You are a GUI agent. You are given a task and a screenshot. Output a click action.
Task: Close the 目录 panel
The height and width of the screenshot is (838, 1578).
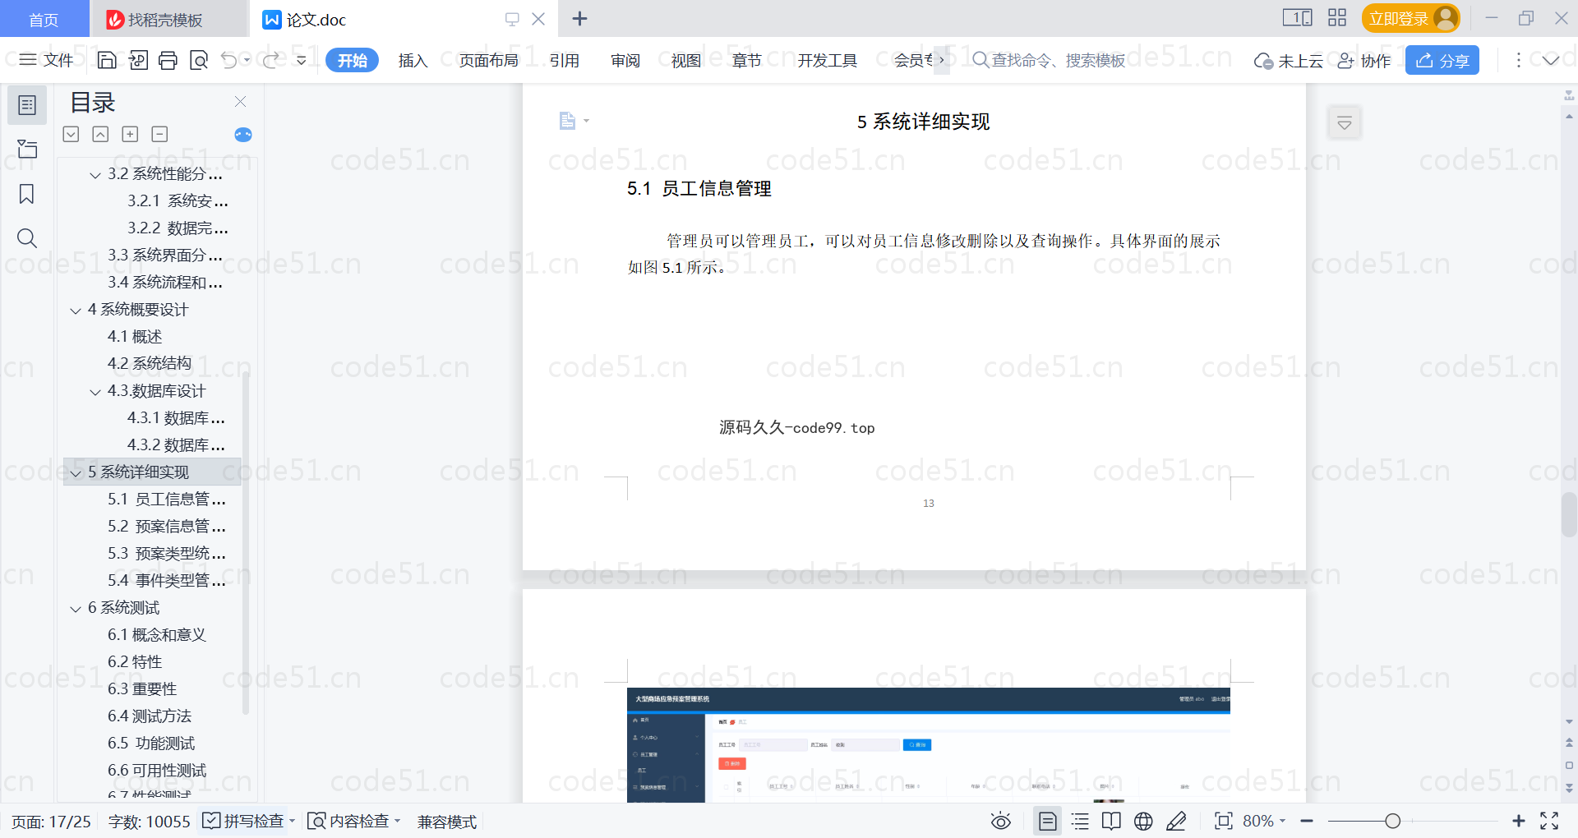pyautogui.click(x=241, y=101)
